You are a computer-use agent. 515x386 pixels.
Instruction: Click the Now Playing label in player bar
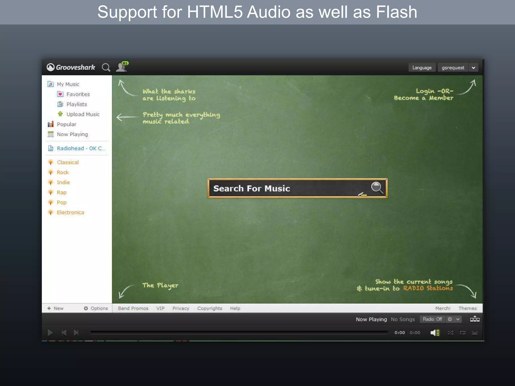click(x=371, y=319)
